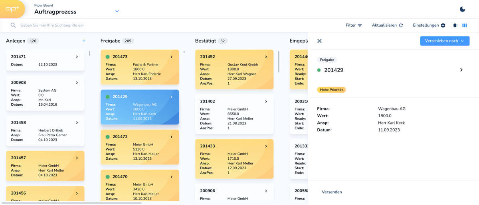
Task: Open card 201471 chevron arrow
Action: point(77,57)
